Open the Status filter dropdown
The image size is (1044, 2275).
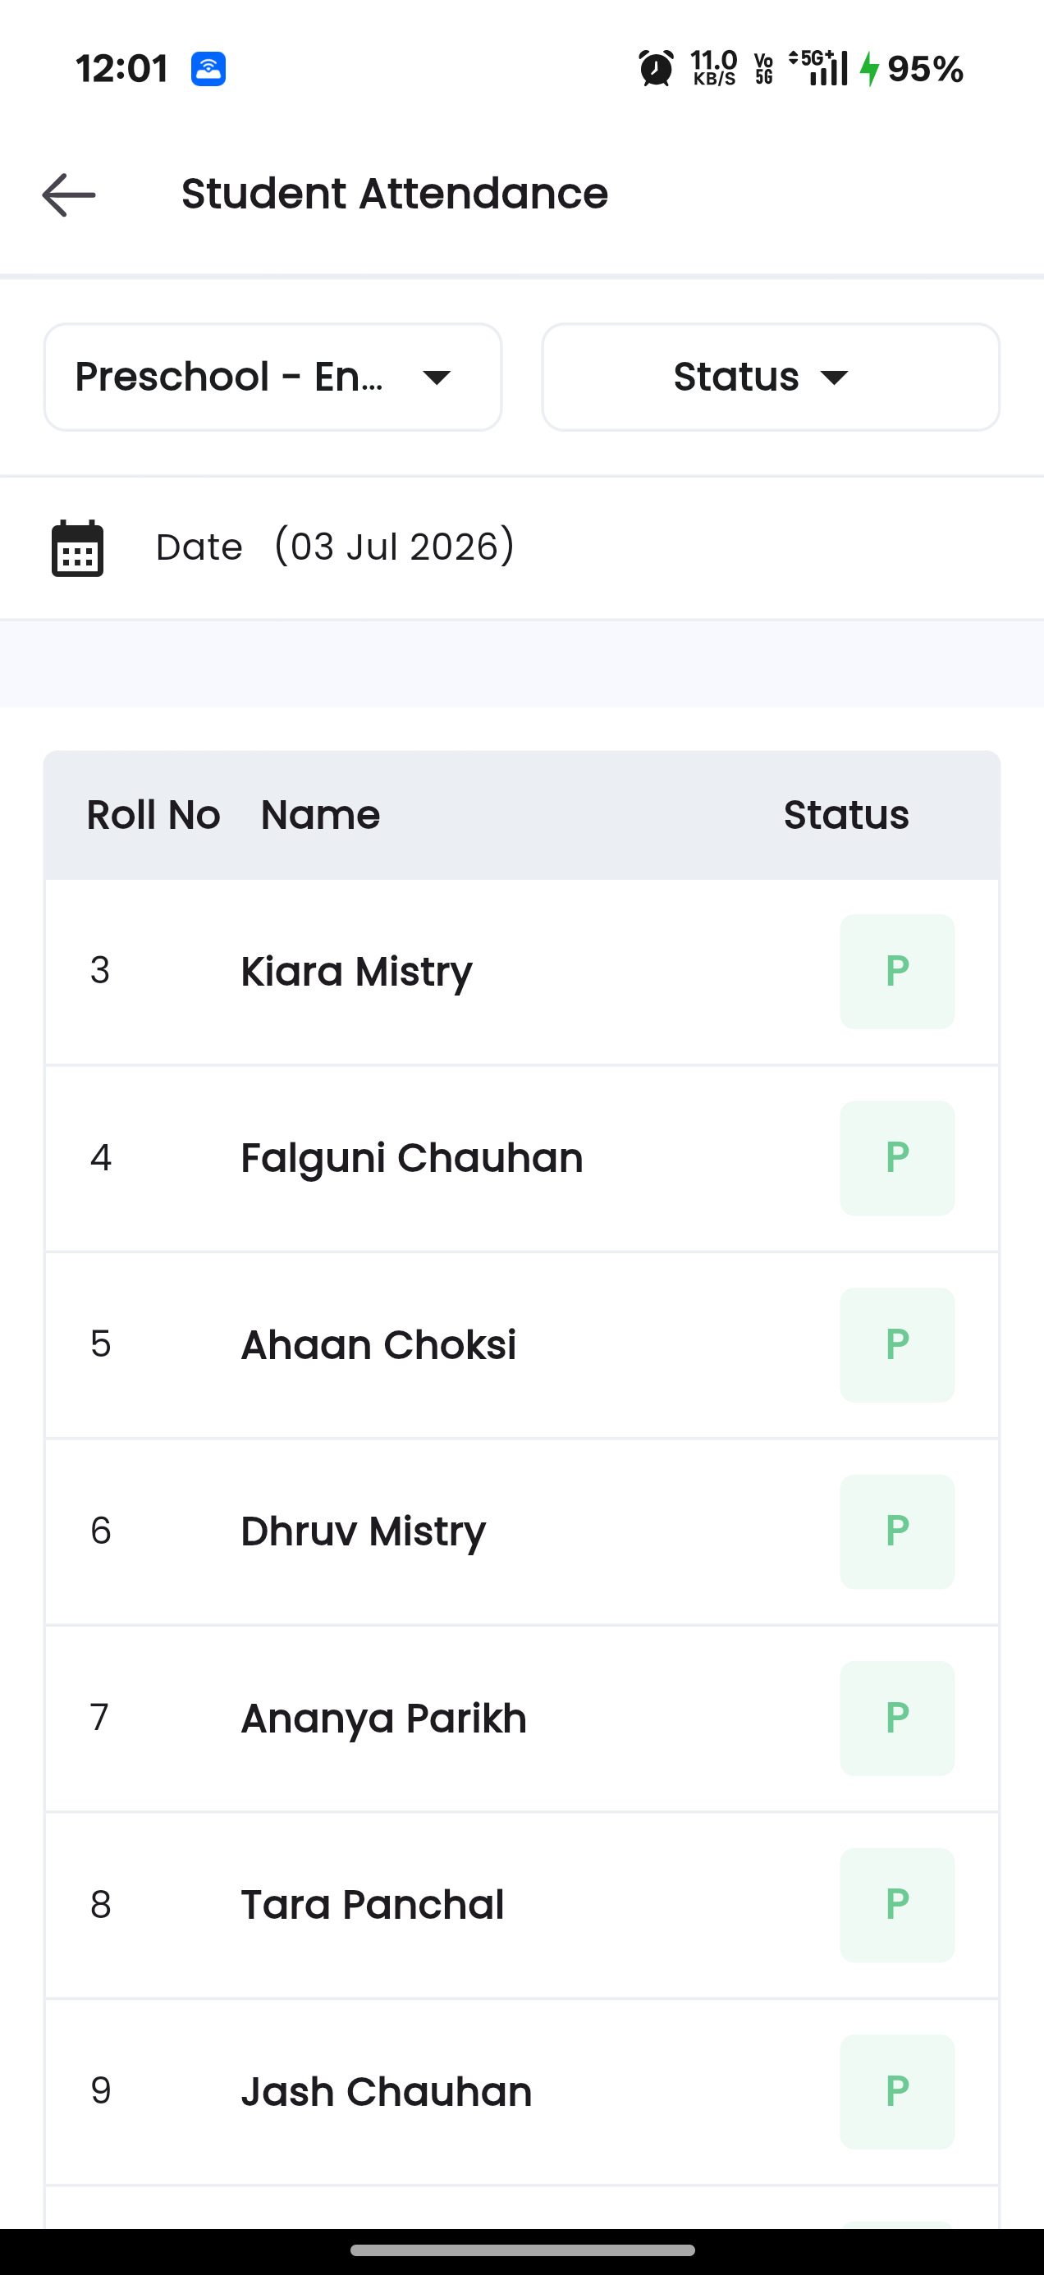point(770,377)
